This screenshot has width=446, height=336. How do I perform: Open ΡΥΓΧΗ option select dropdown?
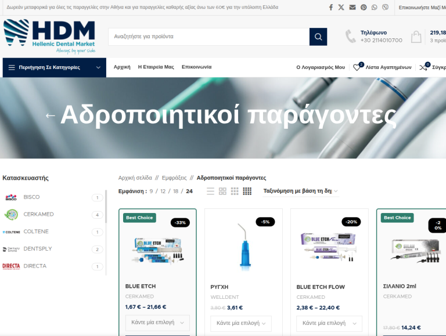241,323
